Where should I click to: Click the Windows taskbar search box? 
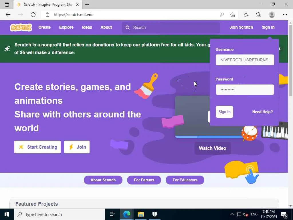[x=60, y=214]
